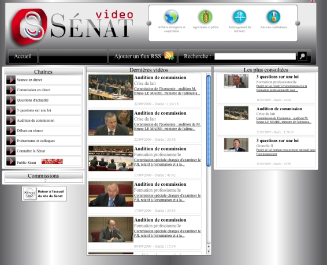
Task: Open Séance en direct channel
Action: coord(29,80)
